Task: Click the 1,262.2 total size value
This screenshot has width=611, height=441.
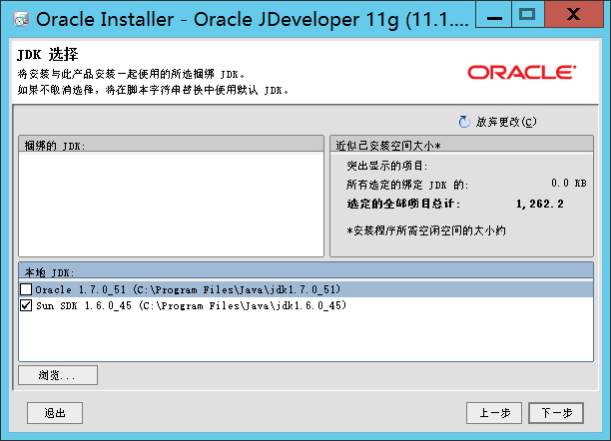Action: (x=540, y=204)
